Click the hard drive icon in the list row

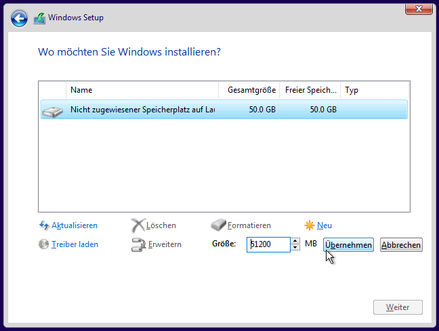coord(52,112)
